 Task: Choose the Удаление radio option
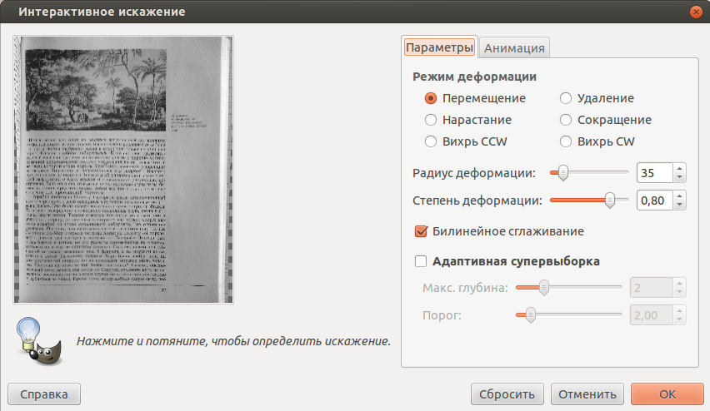tap(566, 98)
